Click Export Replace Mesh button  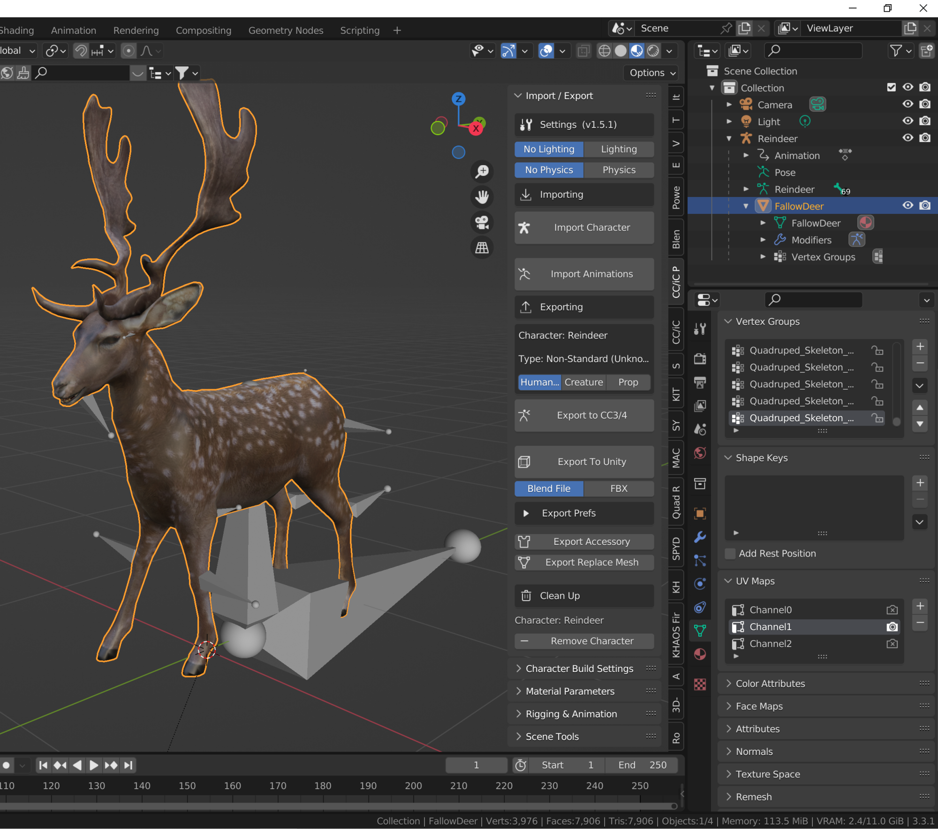click(x=584, y=562)
